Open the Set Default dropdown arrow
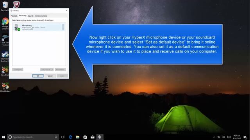This screenshot has width=250, height=140. pos(52,70)
